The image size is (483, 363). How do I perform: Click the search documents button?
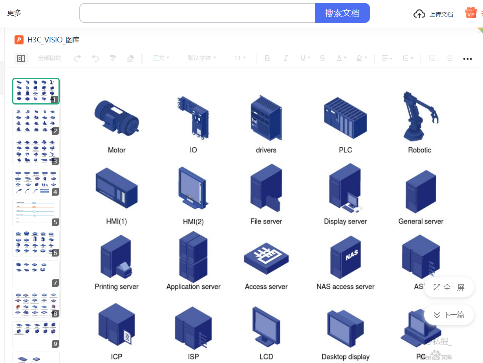[342, 13]
